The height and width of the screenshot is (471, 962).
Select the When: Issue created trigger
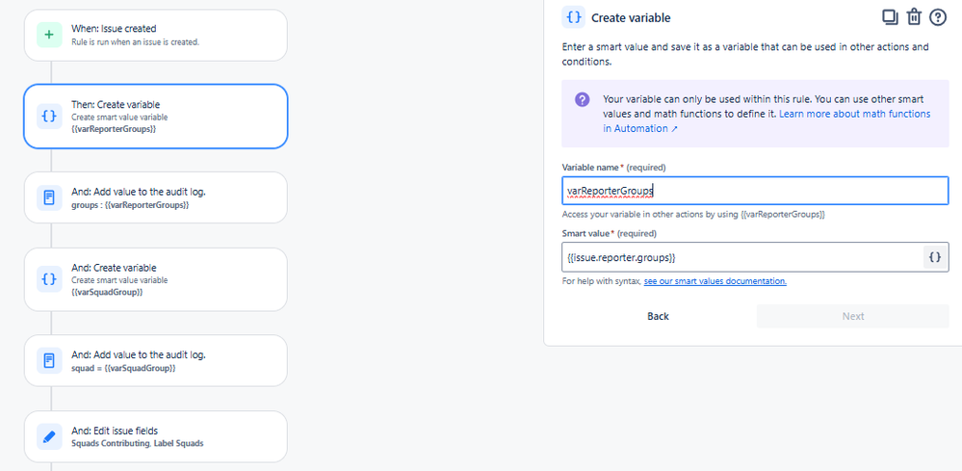tap(155, 36)
